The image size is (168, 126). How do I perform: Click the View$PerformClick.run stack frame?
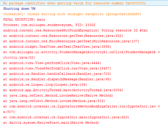[x=57, y=69]
